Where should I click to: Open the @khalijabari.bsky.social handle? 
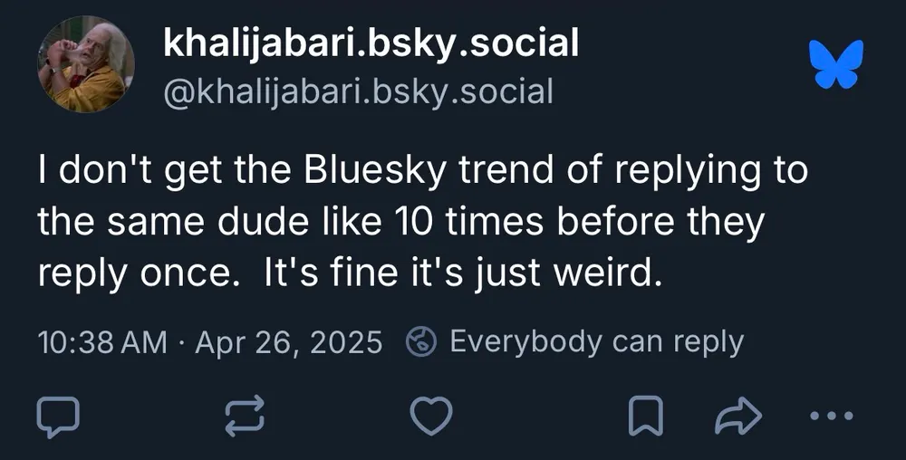357,91
